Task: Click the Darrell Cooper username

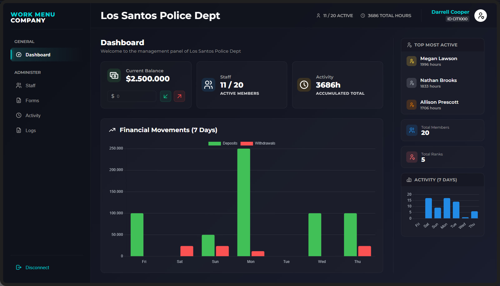Action: pos(450,12)
